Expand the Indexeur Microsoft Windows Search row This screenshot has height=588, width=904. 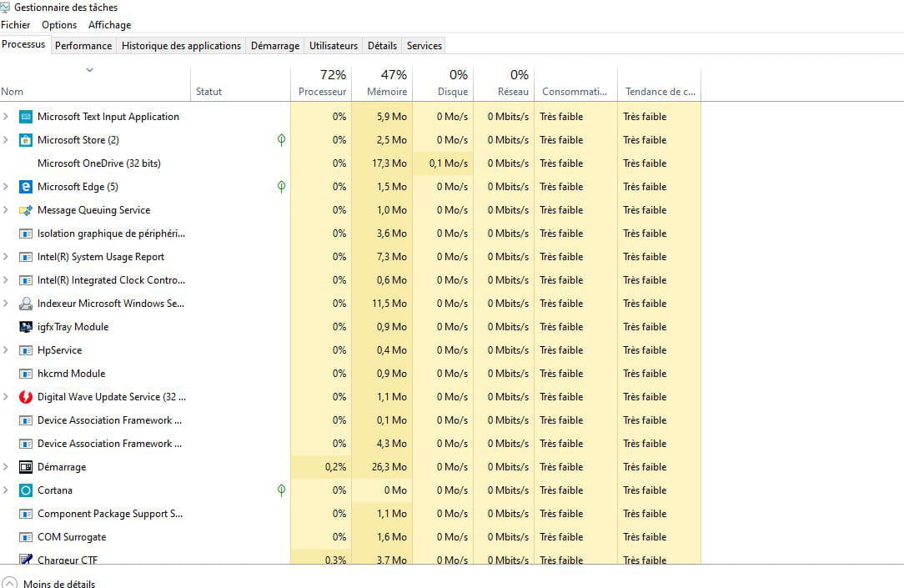coord(6,304)
